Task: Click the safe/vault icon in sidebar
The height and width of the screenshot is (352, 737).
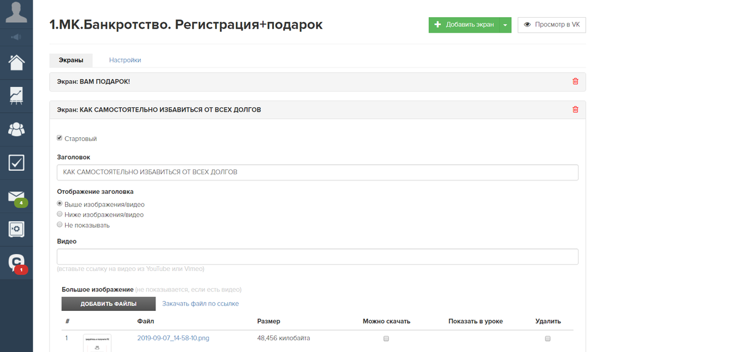Action: 16,229
